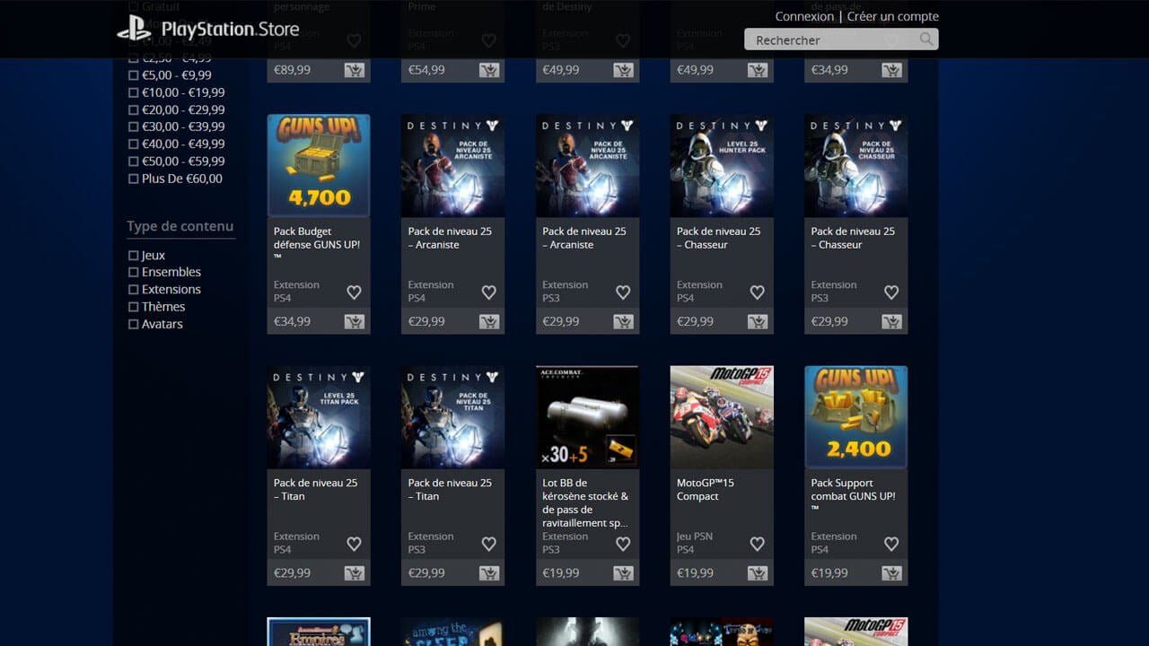This screenshot has width=1149, height=646.
Task: Open Ace Combat x30+5 thumbnail
Action: [x=587, y=417]
